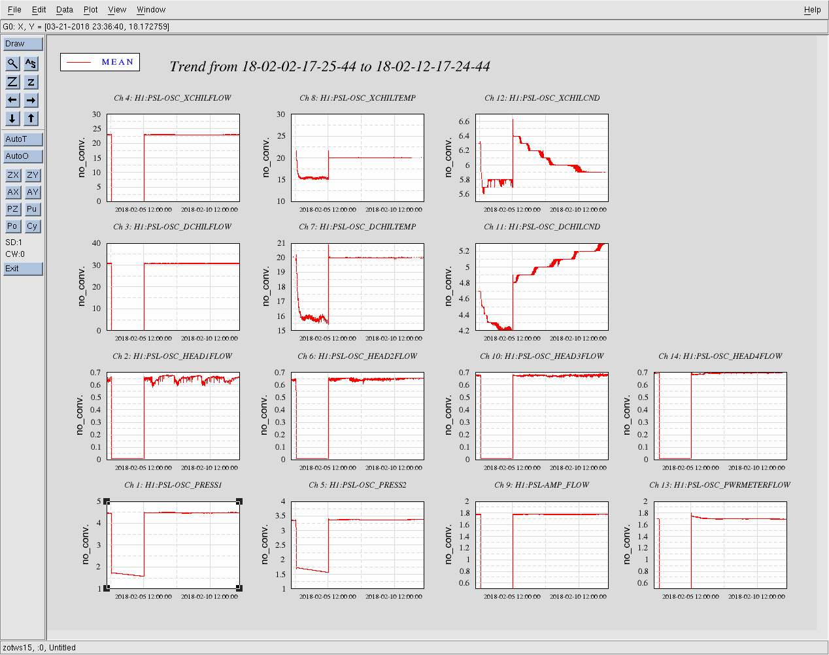Viewport: 829px width, 655px height.
Task: Click the AY autoscale Y button
Action: pos(32,192)
